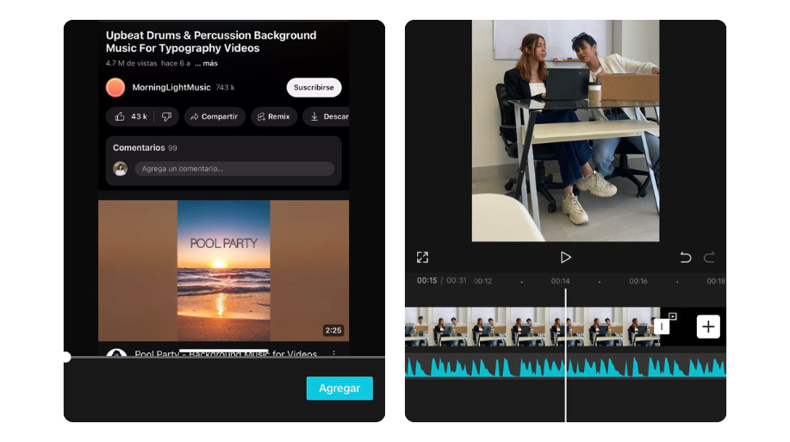This screenshot has height=442, width=790.
Task: Open the options menu for Pool Party video
Action: 334,353
